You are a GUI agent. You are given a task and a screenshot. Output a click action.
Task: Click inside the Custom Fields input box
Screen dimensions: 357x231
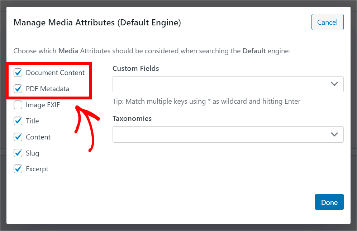pos(228,84)
